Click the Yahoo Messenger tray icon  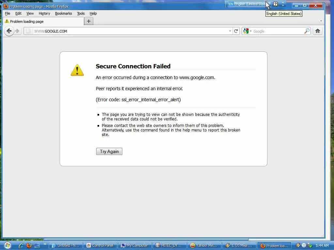pos(304,245)
